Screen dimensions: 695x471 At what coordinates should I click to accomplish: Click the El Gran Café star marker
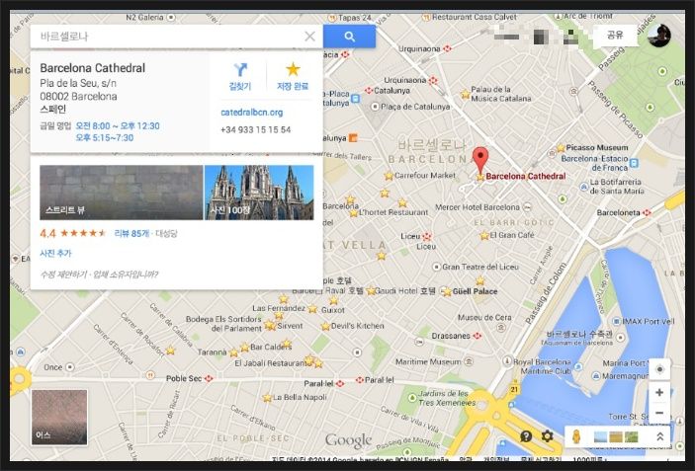(x=484, y=235)
